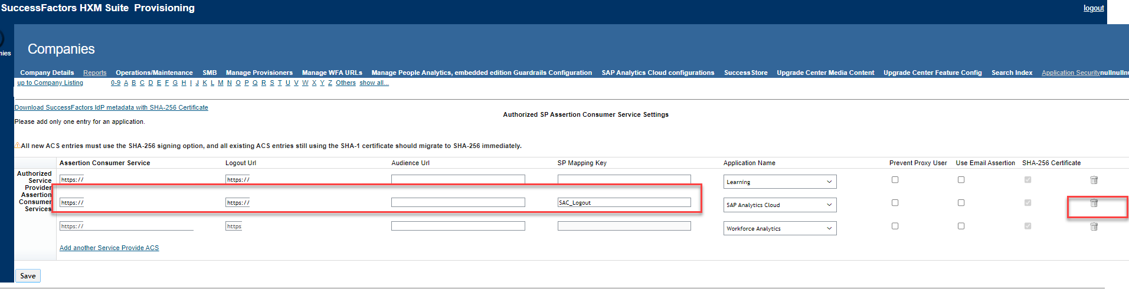Focus Assertion Consumer Service field for SAP Analytics Cloud row
Screen dimensions: 1129x289
72,202
